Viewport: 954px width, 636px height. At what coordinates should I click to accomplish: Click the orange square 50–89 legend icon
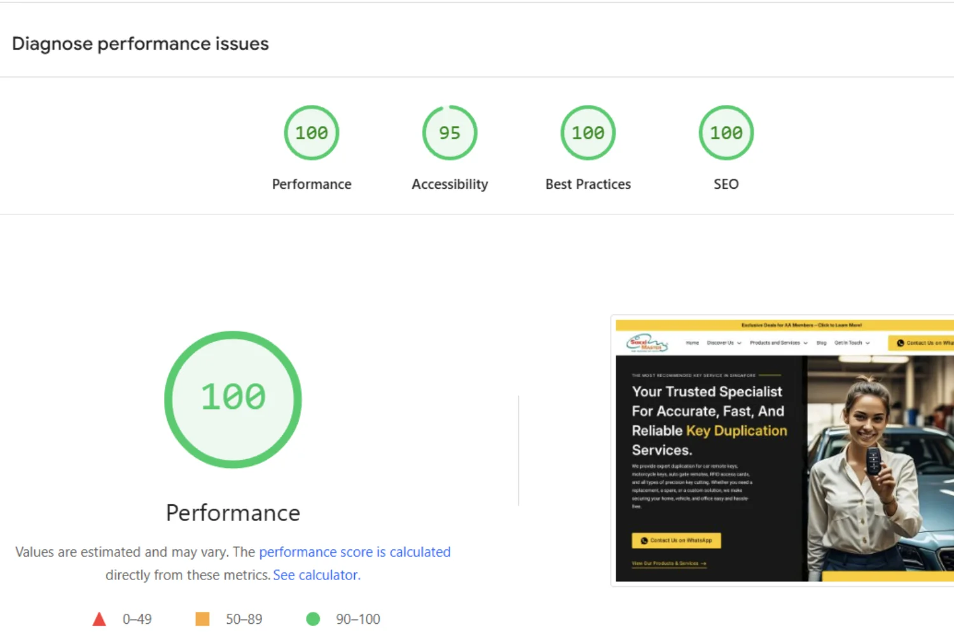point(202,619)
